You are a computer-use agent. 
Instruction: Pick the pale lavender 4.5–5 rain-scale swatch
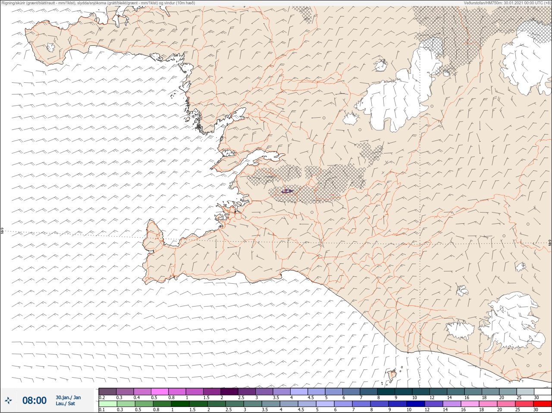(x=307, y=404)
